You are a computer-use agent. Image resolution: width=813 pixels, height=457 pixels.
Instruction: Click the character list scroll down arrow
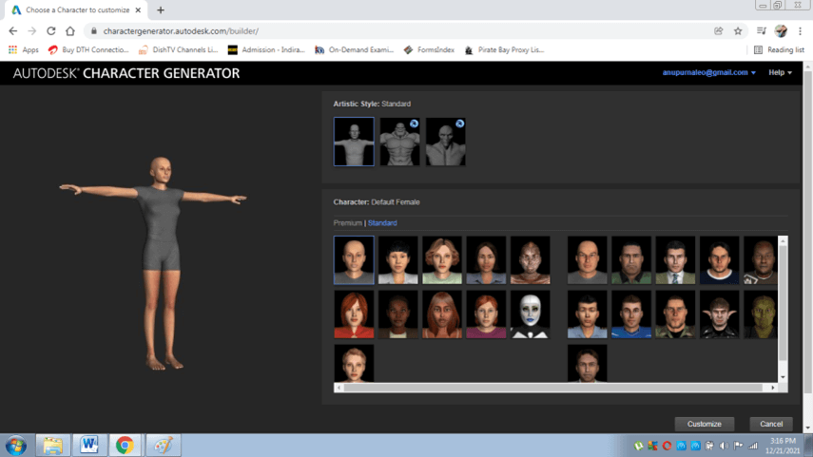(x=783, y=377)
